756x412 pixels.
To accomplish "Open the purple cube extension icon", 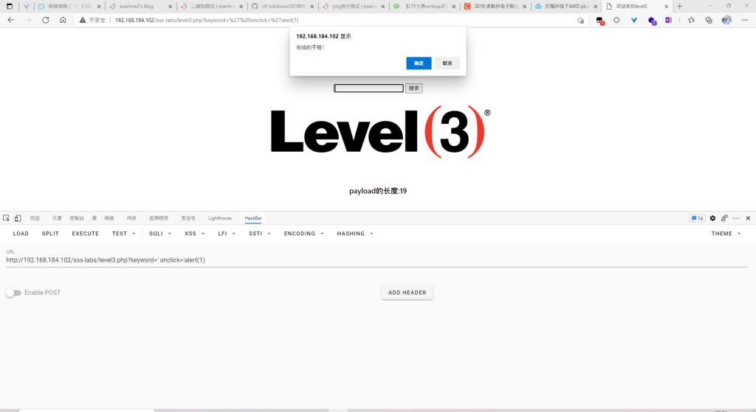I will [652, 21].
